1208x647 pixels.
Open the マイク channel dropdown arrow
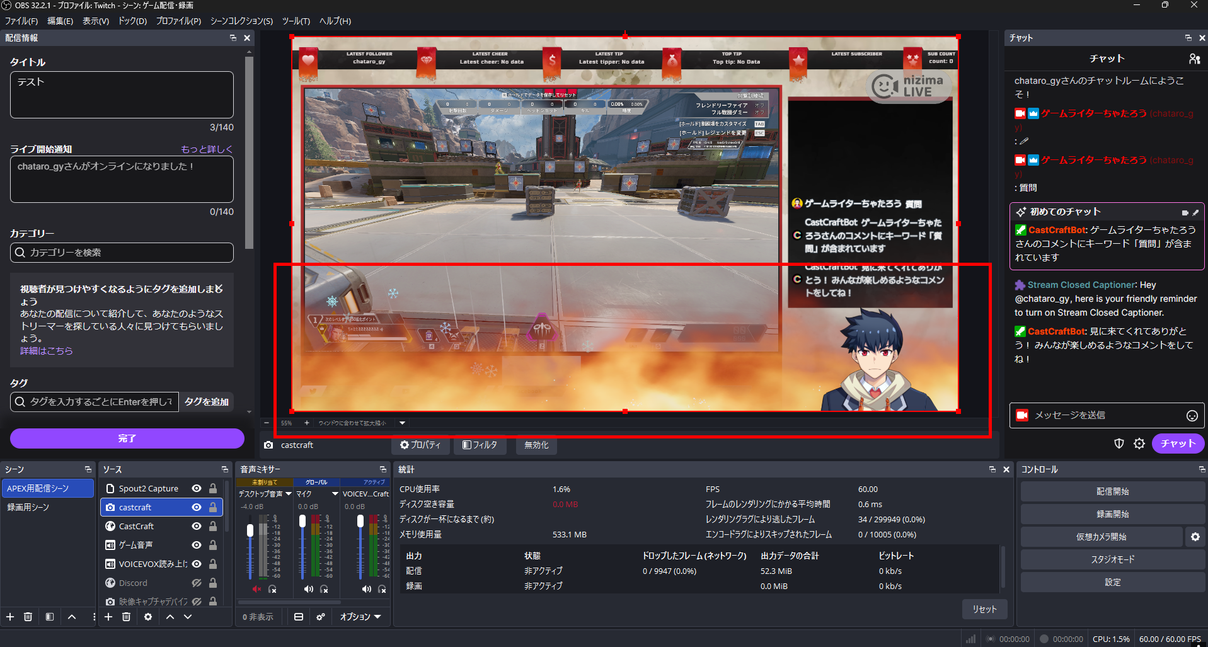[x=335, y=494]
